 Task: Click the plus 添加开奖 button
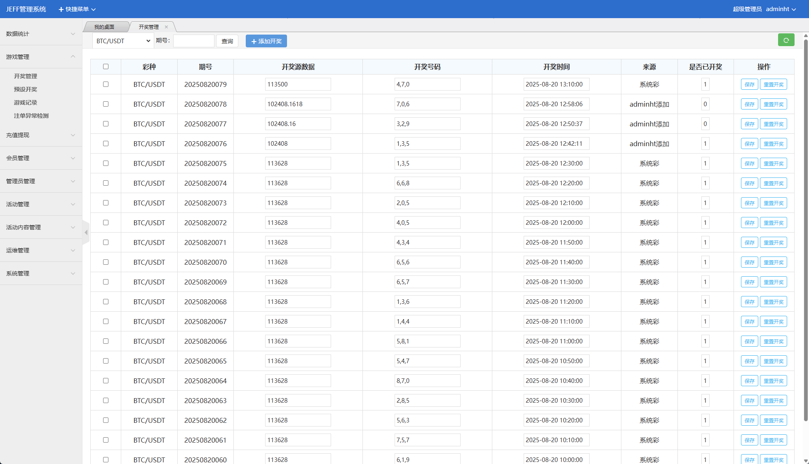tap(266, 41)
